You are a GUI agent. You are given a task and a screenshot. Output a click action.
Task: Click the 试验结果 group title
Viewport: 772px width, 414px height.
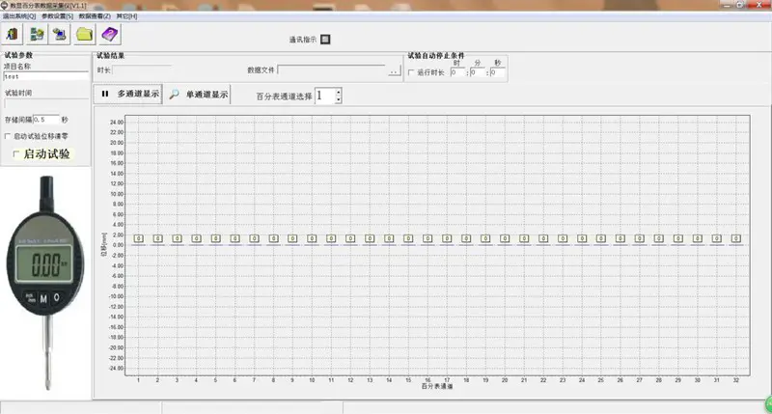[x=110, y=56]
